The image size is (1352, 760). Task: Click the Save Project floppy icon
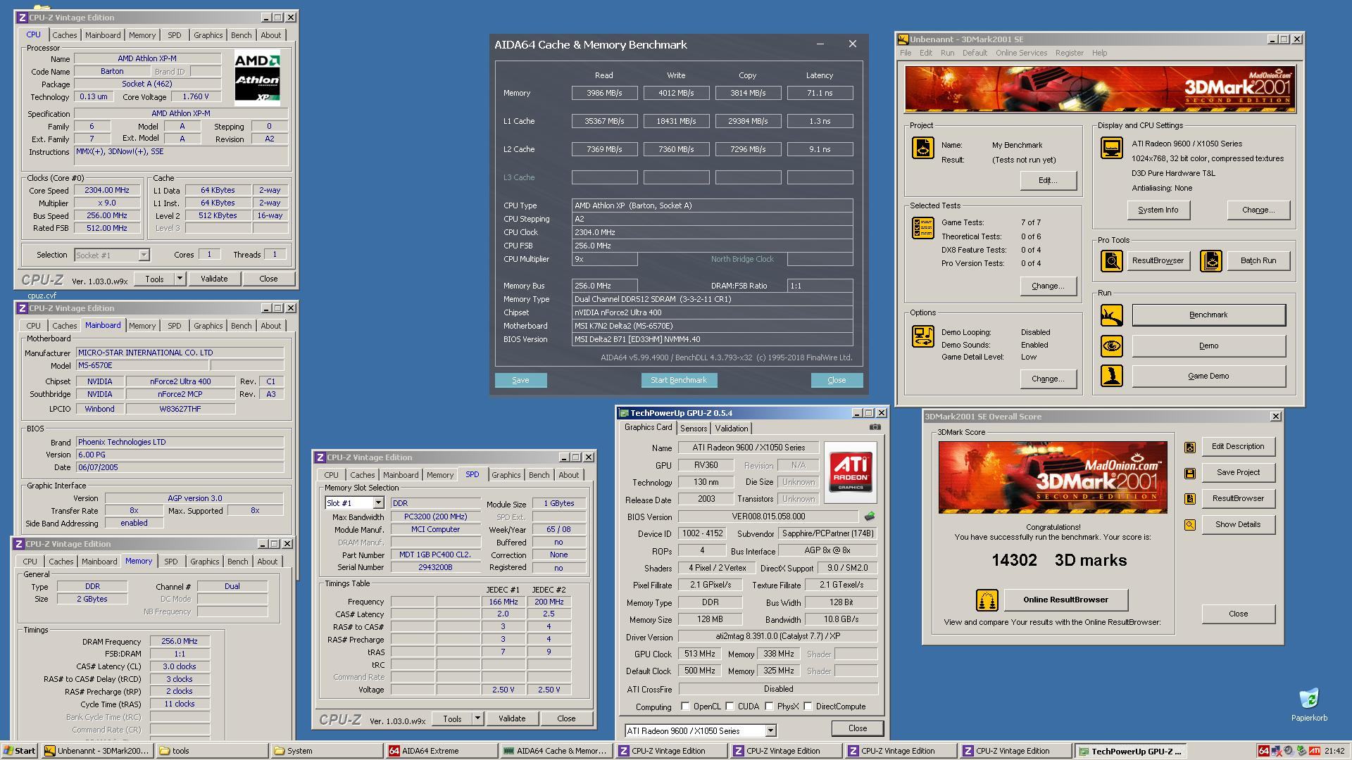pyautogui.click(x=1190, y=473)
